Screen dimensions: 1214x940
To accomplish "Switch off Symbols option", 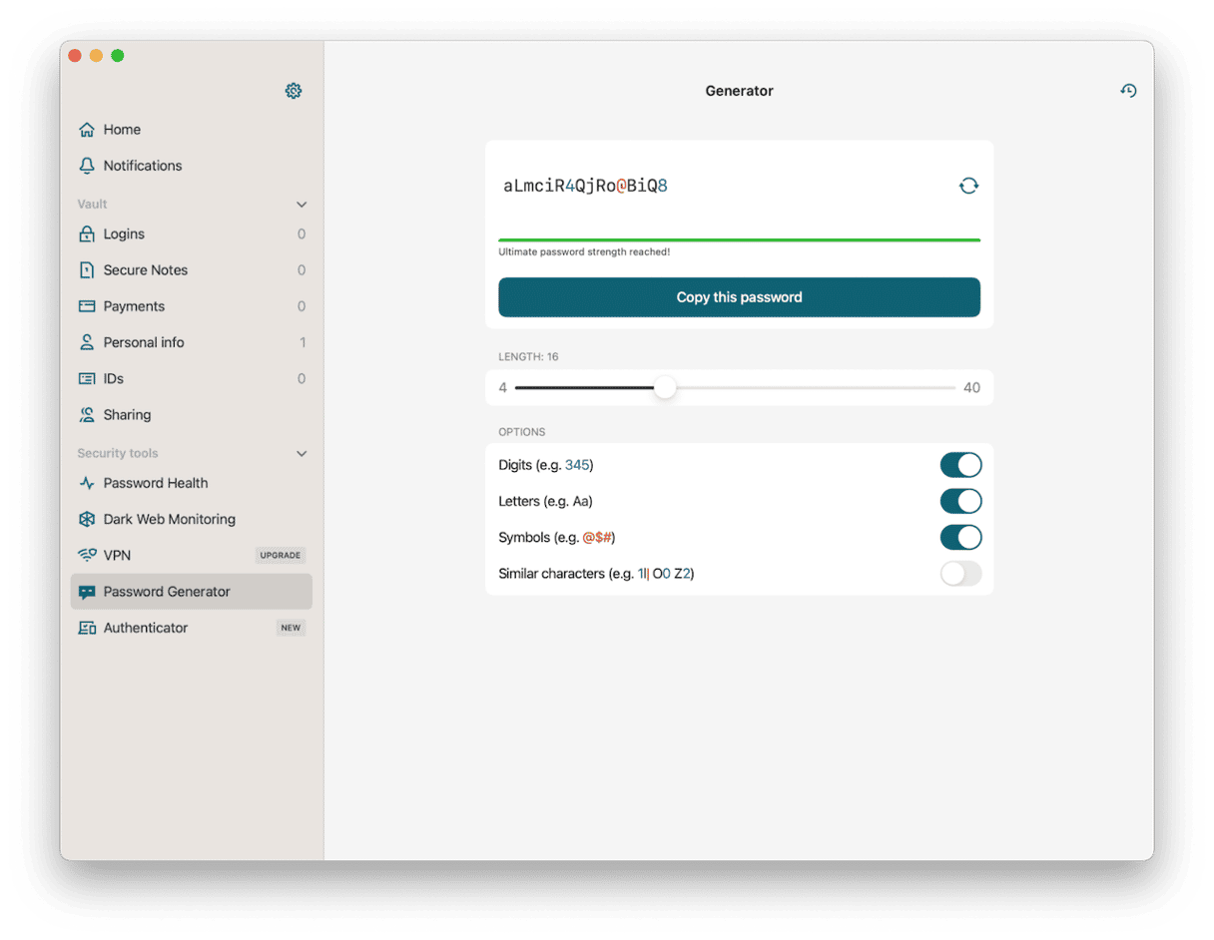I will (960, 537).
